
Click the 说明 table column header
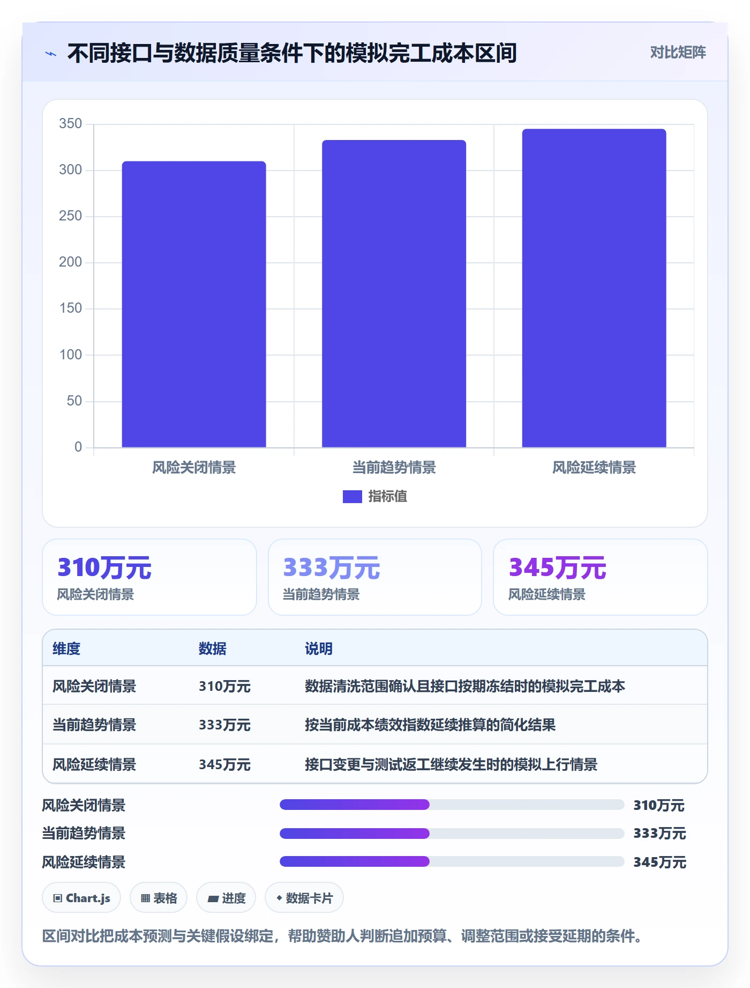pos(319,648)
